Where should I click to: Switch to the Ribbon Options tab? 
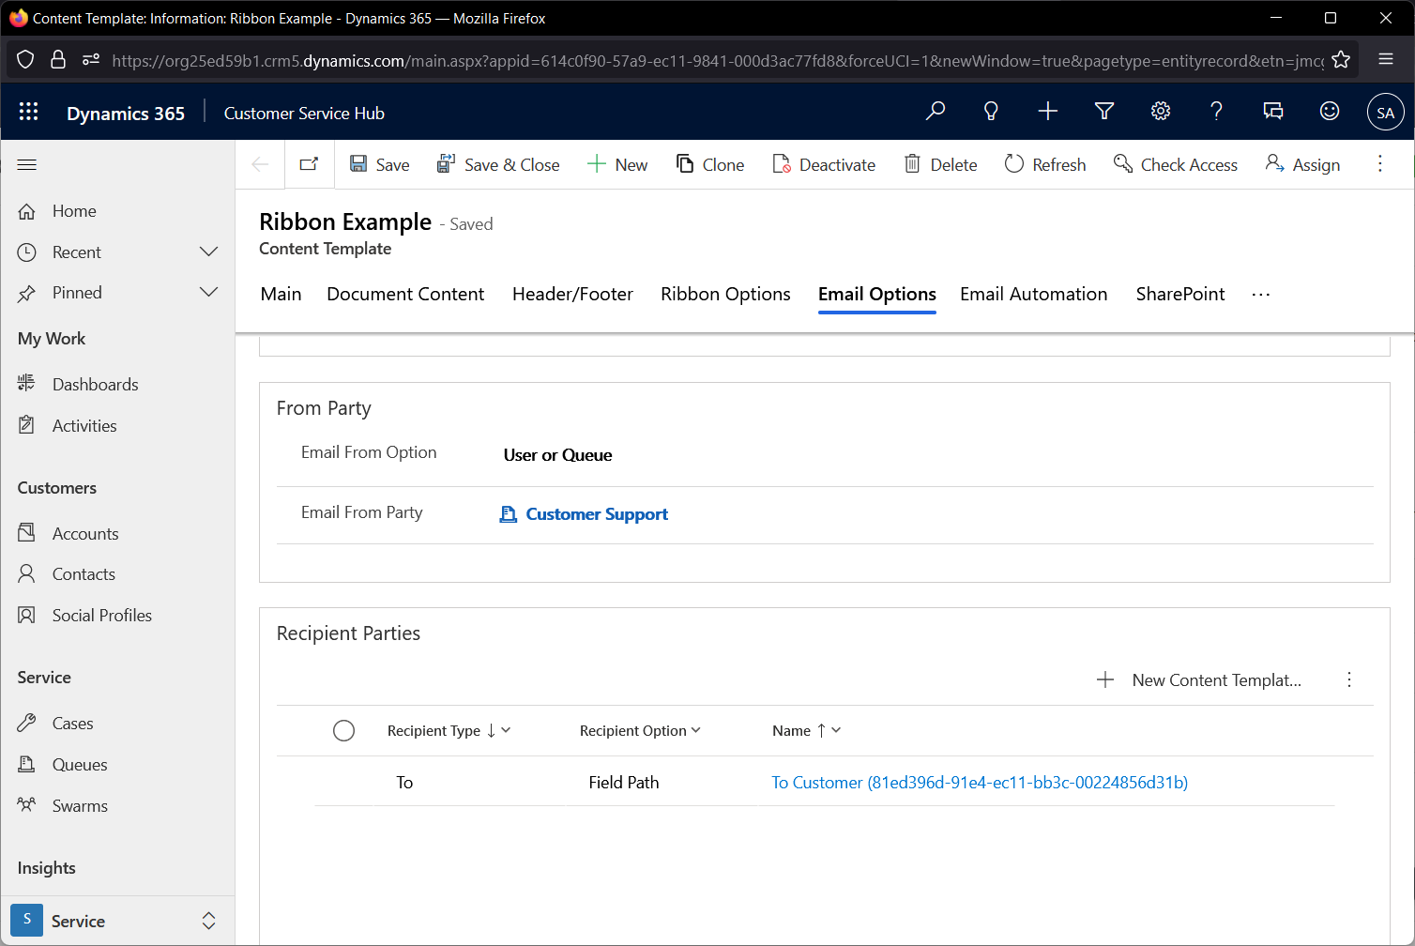(x=725, y=295)
